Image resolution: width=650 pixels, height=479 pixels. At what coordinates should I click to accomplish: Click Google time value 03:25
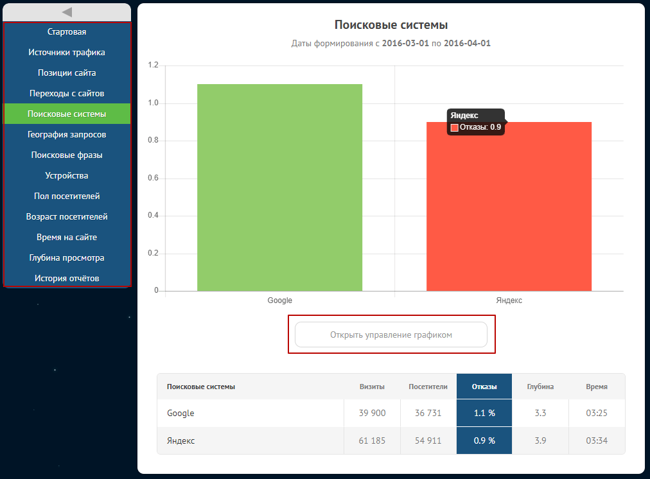597,413
